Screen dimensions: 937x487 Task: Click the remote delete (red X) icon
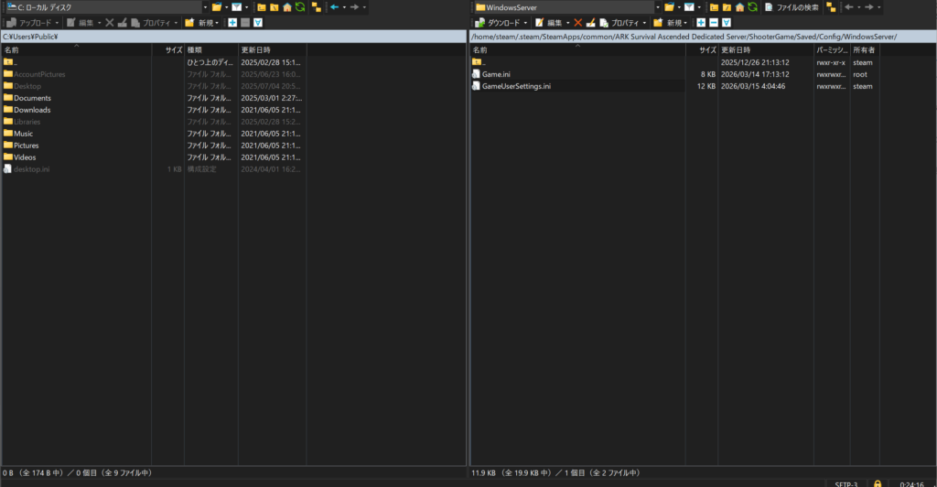(x=577, y=22)
